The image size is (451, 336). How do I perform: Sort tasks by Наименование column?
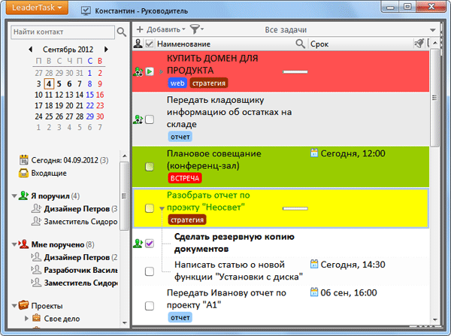pos(184,44)
